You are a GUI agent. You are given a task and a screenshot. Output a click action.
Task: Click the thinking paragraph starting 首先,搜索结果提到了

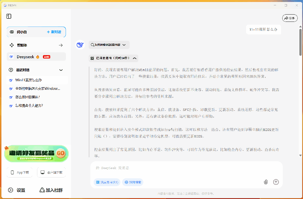tap(186, 113)
